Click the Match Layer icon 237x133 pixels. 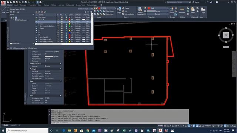pos(104,14)
